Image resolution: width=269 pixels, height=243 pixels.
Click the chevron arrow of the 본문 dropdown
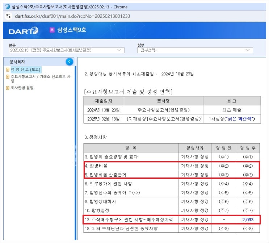coord(119,50)
